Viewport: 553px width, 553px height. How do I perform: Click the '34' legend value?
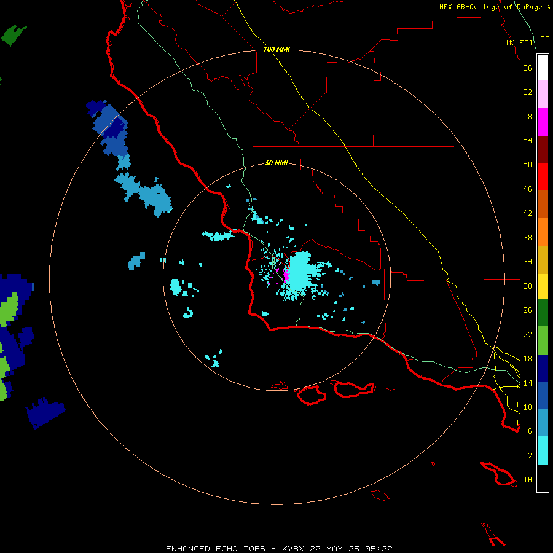point(528,262)
